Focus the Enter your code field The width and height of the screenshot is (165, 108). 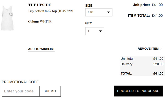(x=21, y=91)
